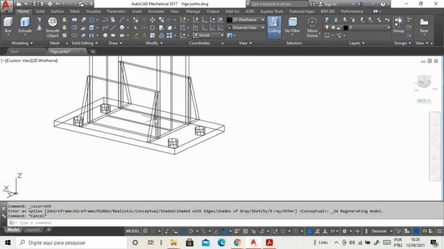Click the Adobe Acrobat taskbar icon
The image size is (444, 249).
coord(269,243)
